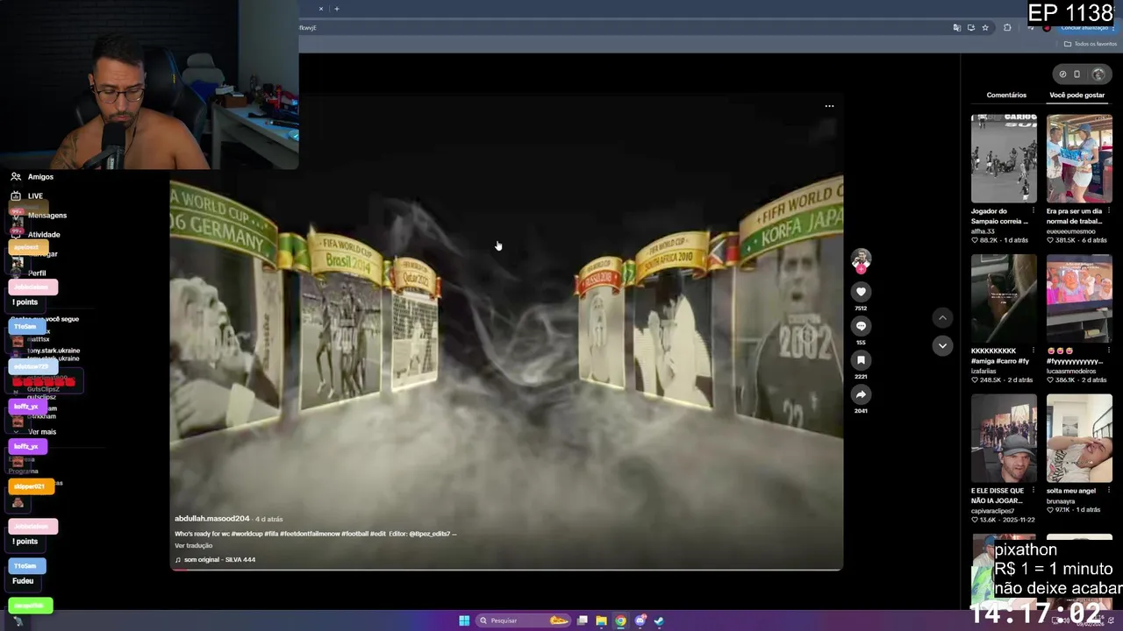Go to next video with down arrow

pyautogui.click(x=942, y=345)
